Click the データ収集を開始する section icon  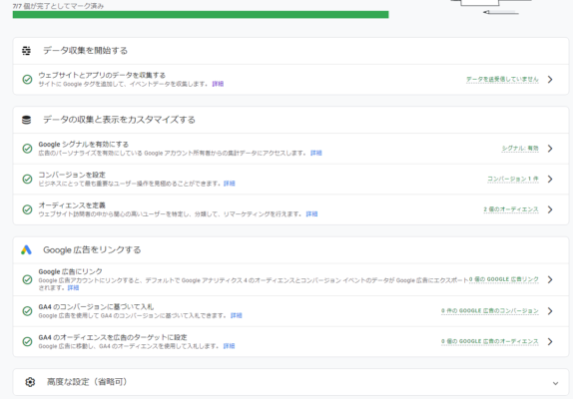coord(26,51)
